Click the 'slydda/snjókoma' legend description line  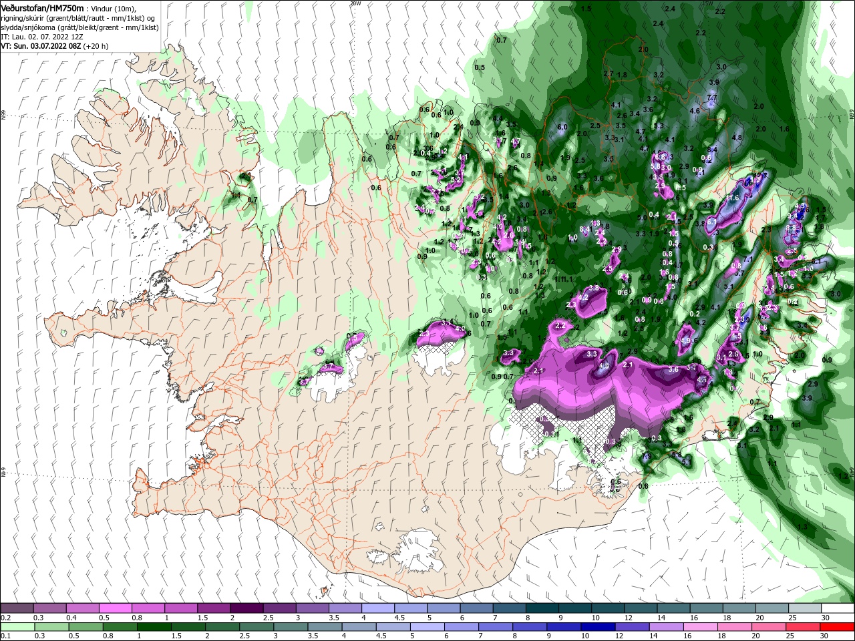pos(79,28)
